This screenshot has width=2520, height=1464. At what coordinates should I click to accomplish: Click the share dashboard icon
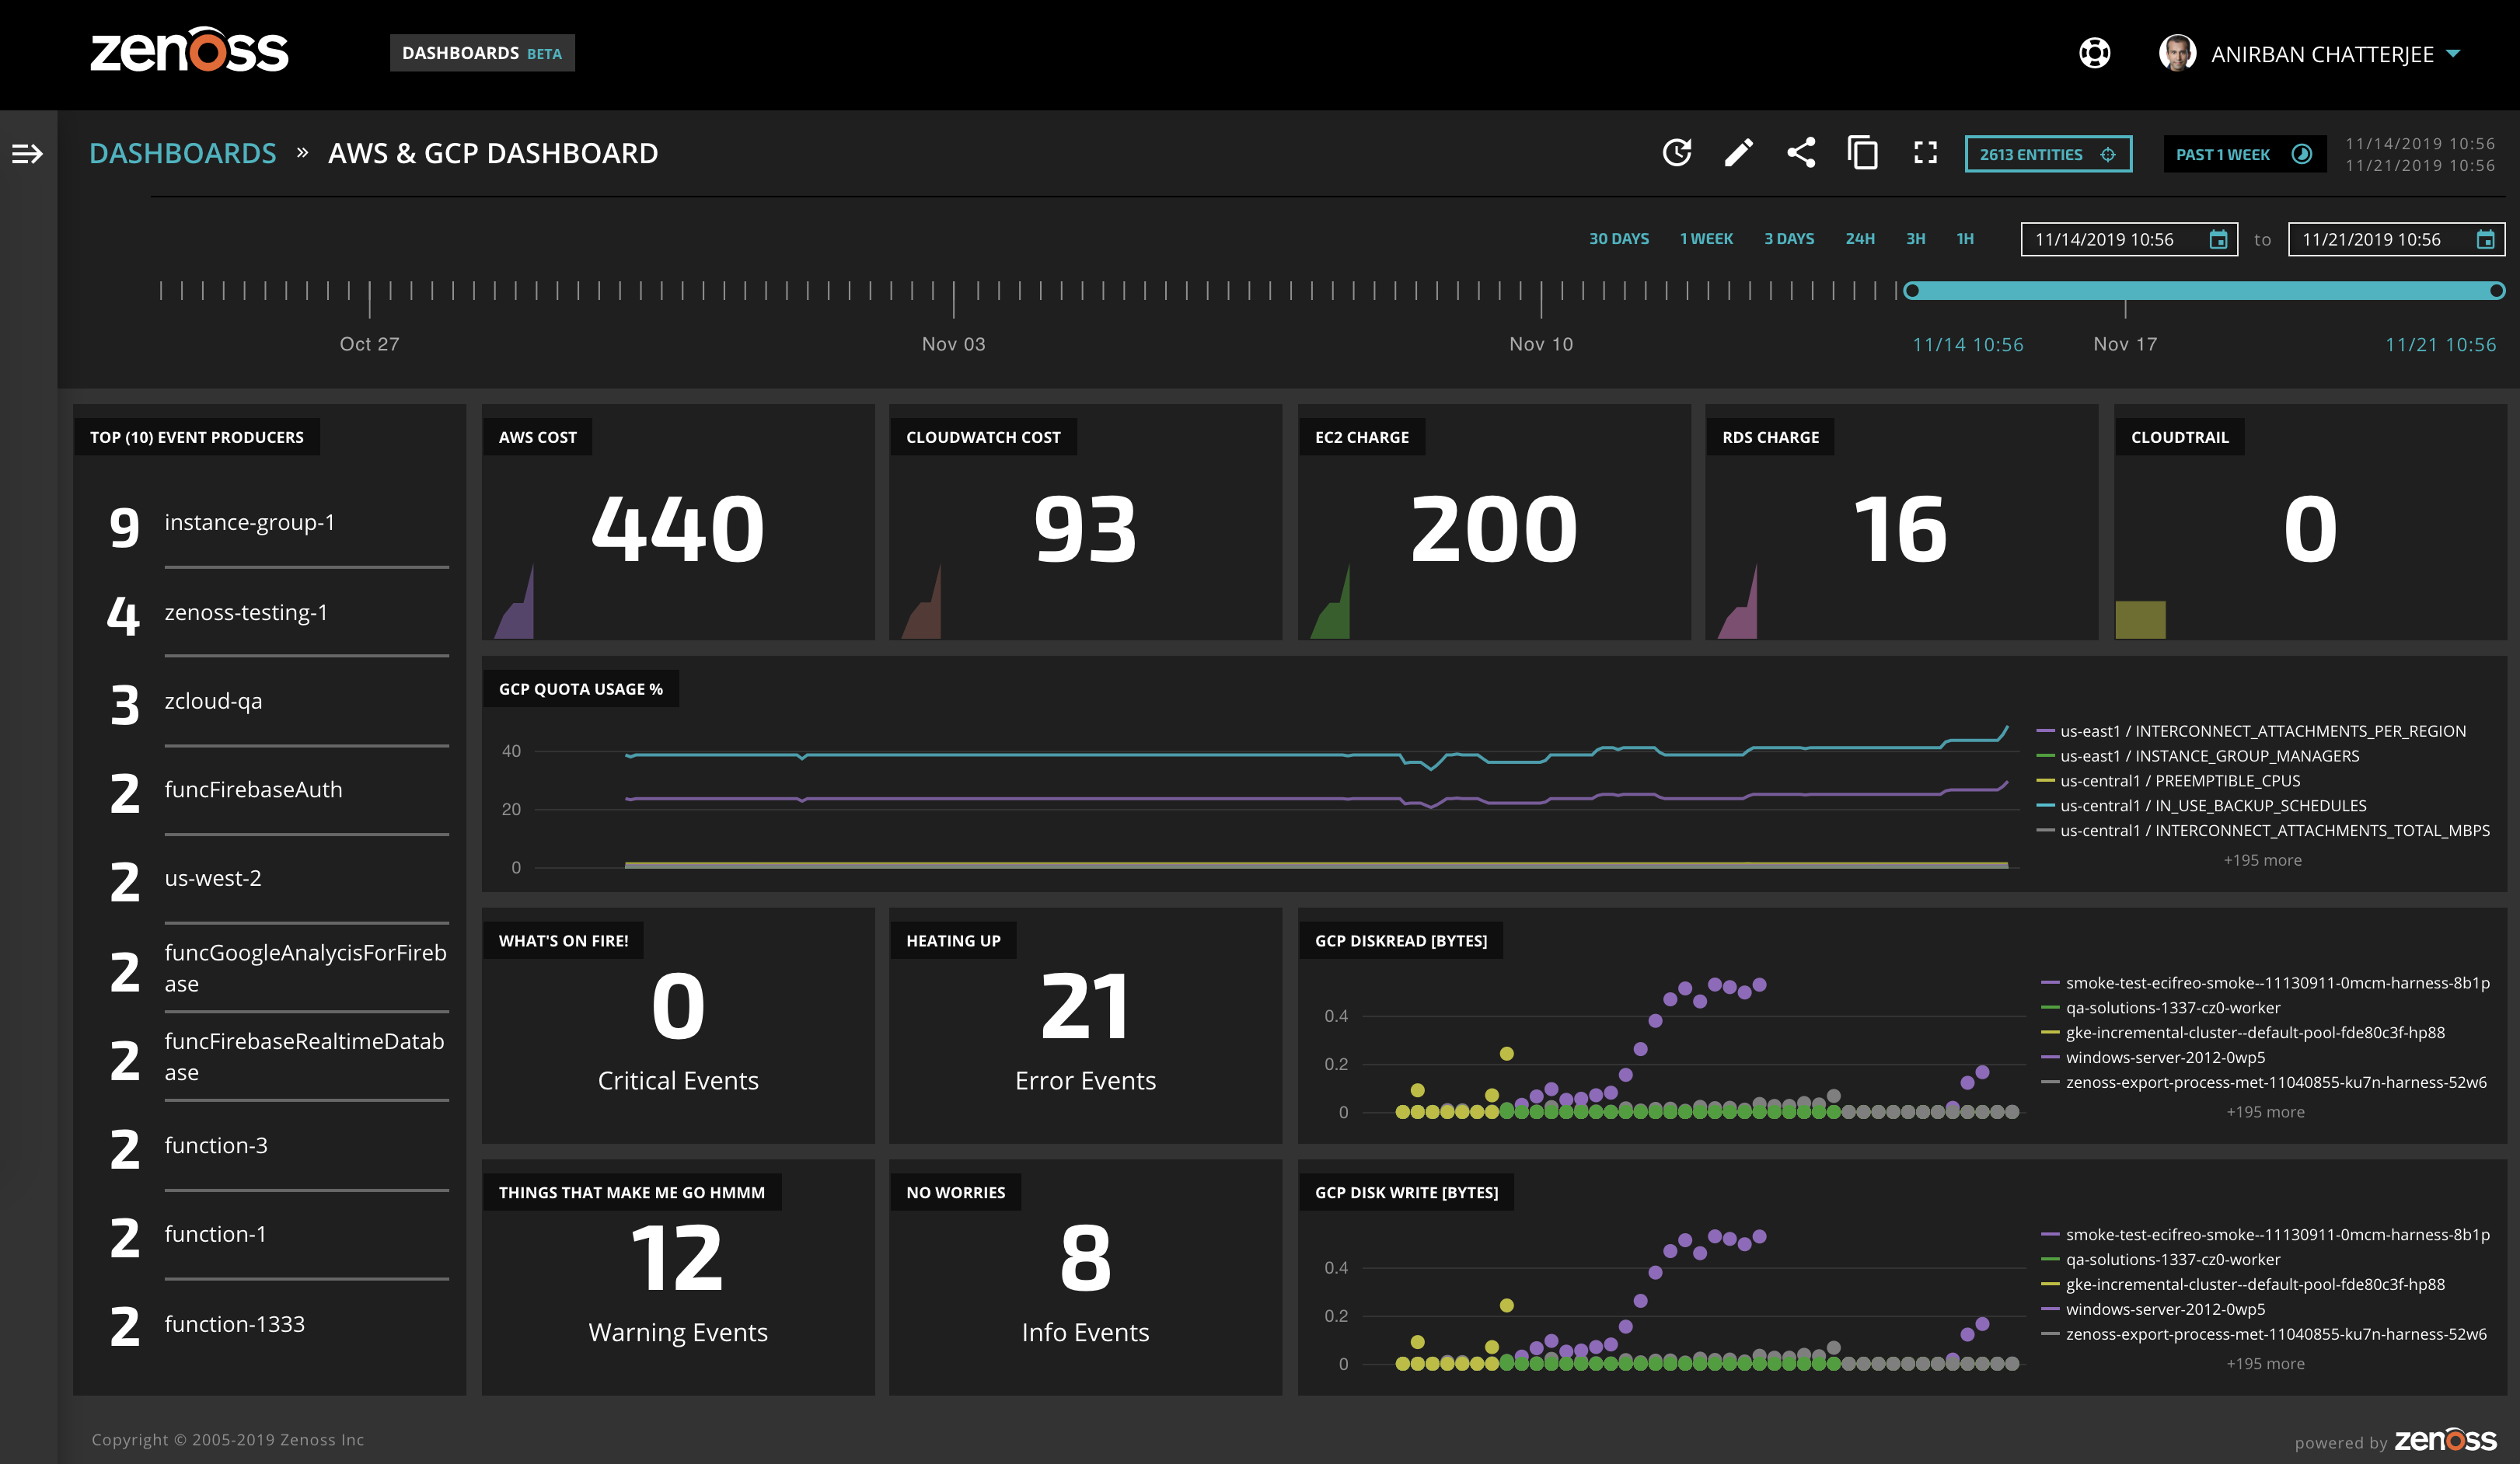1801,153
